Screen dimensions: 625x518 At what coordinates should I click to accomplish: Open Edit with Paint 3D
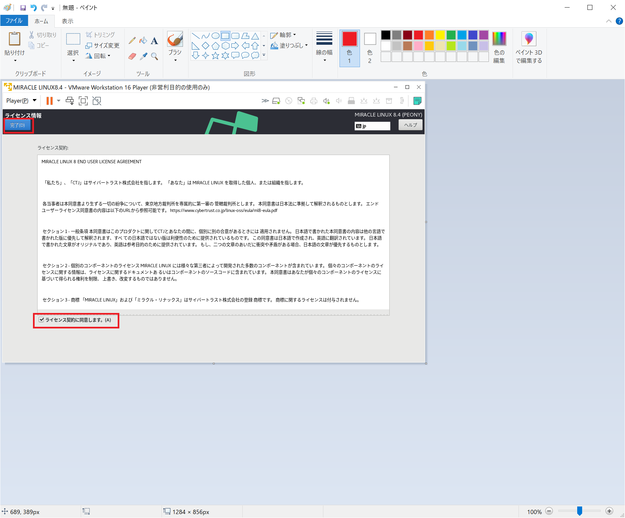coord(529,47)
